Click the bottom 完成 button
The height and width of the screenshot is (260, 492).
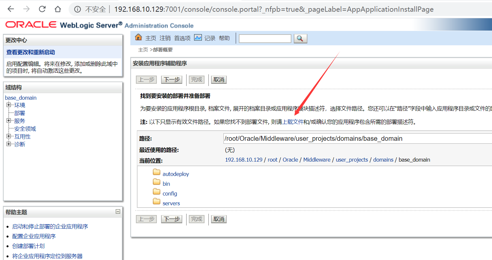(x=197, y=219)
